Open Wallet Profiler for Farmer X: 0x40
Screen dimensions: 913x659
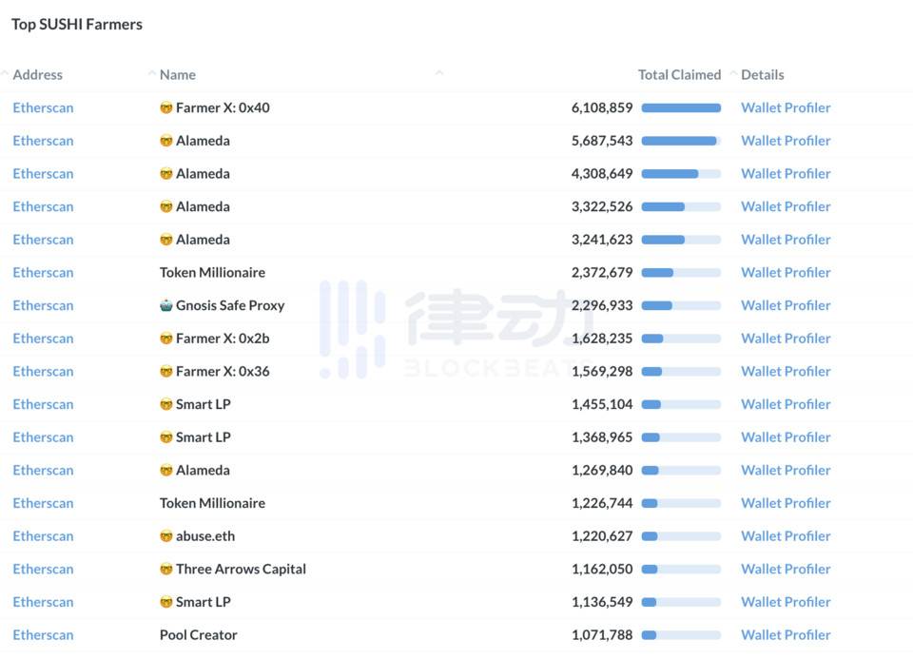786,107
